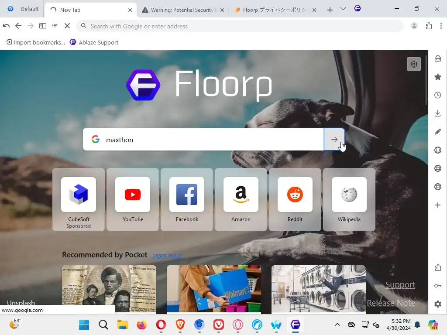
Task: Click Learn more next to Pocket
Action: point(167,256)
